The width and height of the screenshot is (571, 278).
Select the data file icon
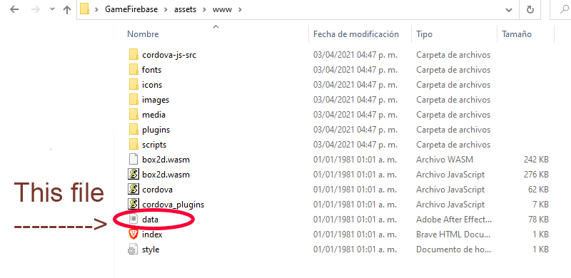click(133, 220)
